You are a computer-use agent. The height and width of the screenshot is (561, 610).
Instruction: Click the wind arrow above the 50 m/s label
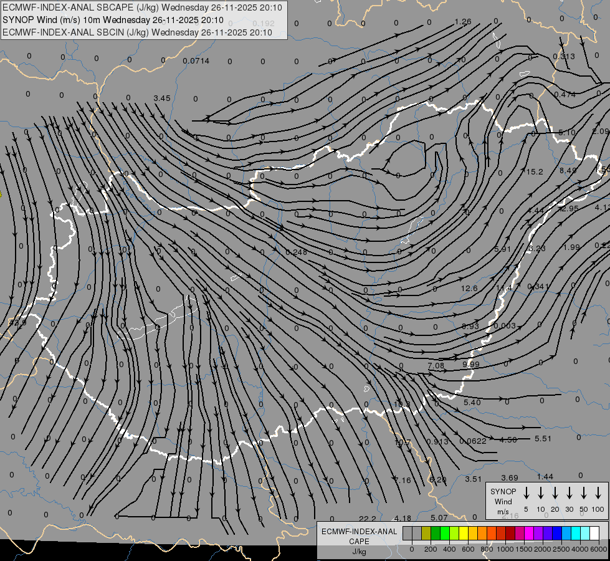click(584, 493)
